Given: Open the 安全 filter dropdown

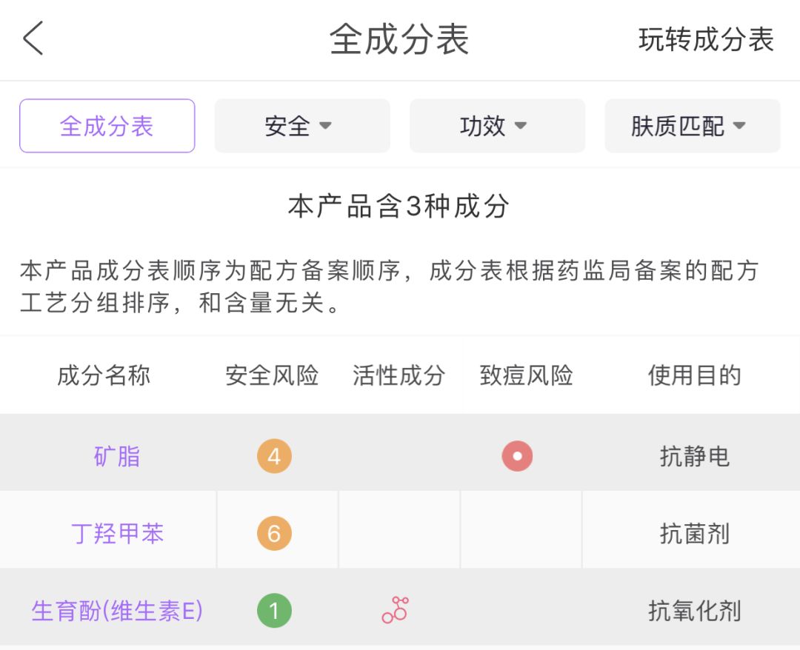Looking at the screenshot, I should click(302, 125).
